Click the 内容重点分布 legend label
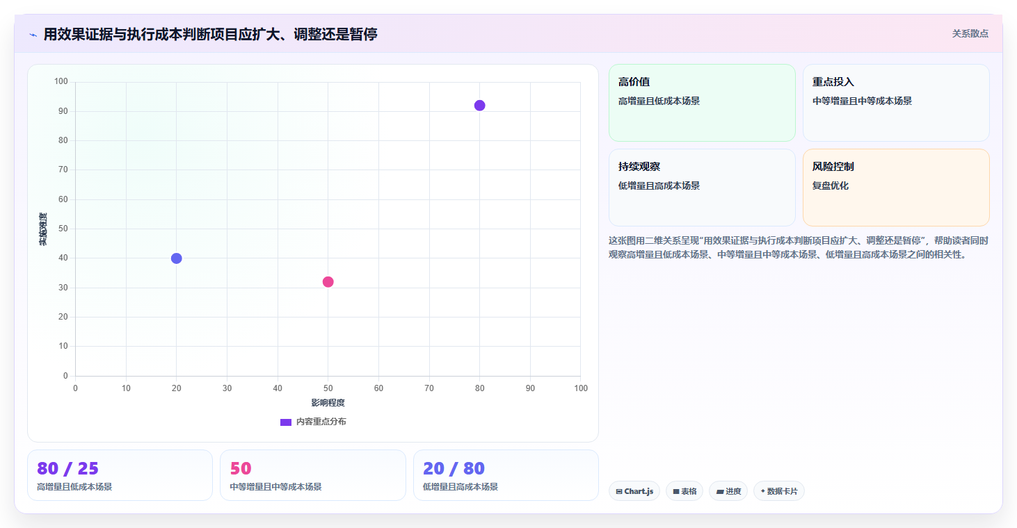Screen dimensions: 1017x528 (321, 422)
